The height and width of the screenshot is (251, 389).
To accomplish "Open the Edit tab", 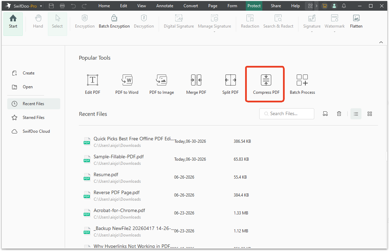I will click(124, 6).
